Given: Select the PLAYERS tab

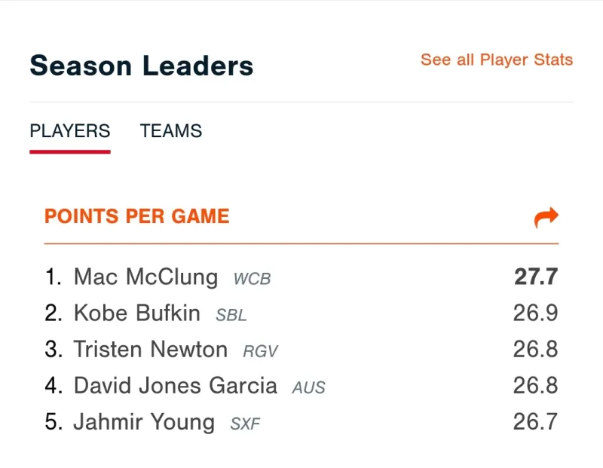Looking at the screenshot, I should (x=70, y=131).
